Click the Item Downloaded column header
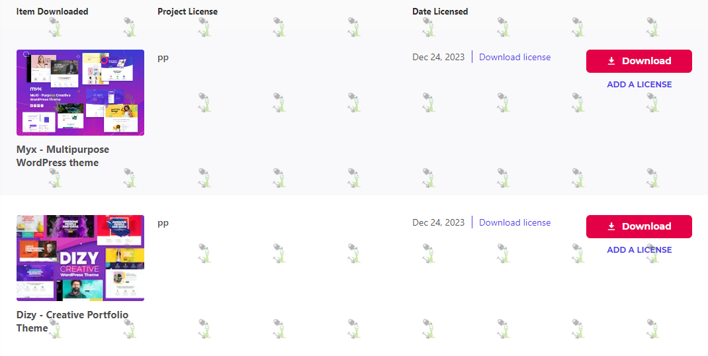This screenshot has width=708, height=356. (52, 12)
